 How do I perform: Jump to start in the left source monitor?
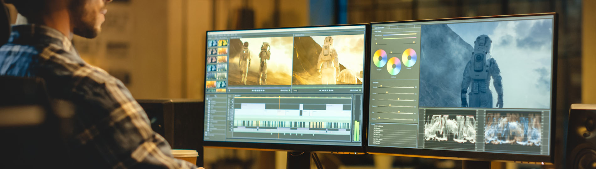[253, 90]
